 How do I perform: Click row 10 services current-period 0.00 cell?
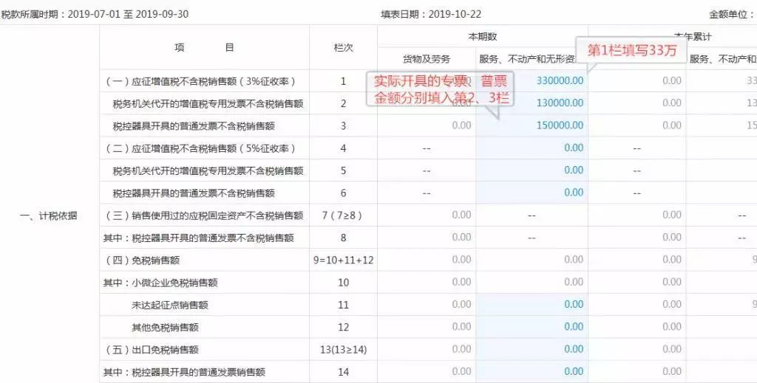[532, 282]
